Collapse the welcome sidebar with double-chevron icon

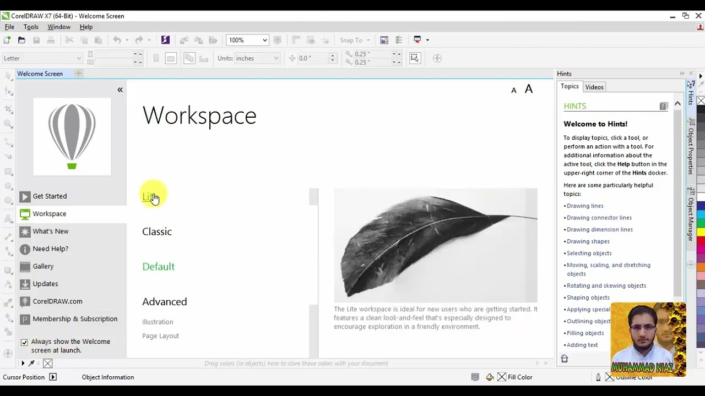click(x=120, y=90)
